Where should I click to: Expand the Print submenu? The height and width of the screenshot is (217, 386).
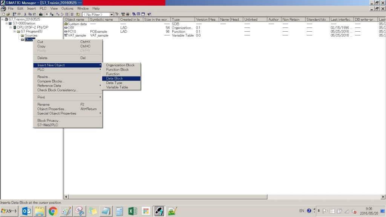click(68, 97)
